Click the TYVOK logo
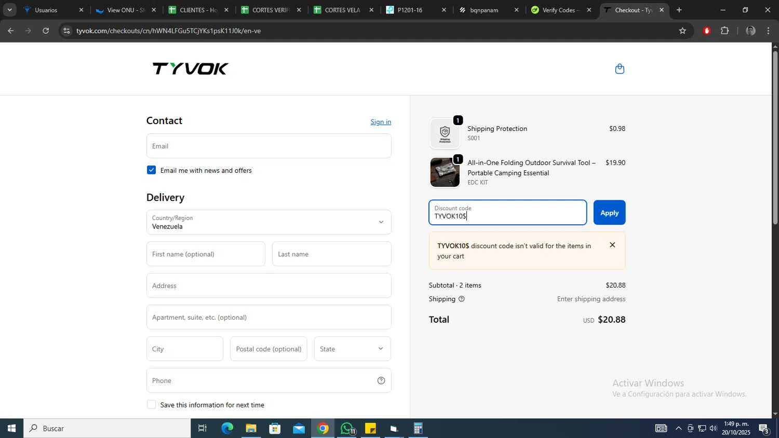Screen dimensions: 779x438 pyautogui.click(x=190, y=69)
